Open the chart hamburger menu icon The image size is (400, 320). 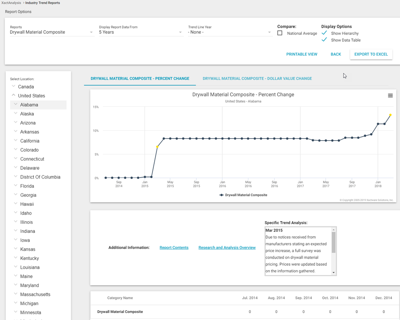(390, 96)
